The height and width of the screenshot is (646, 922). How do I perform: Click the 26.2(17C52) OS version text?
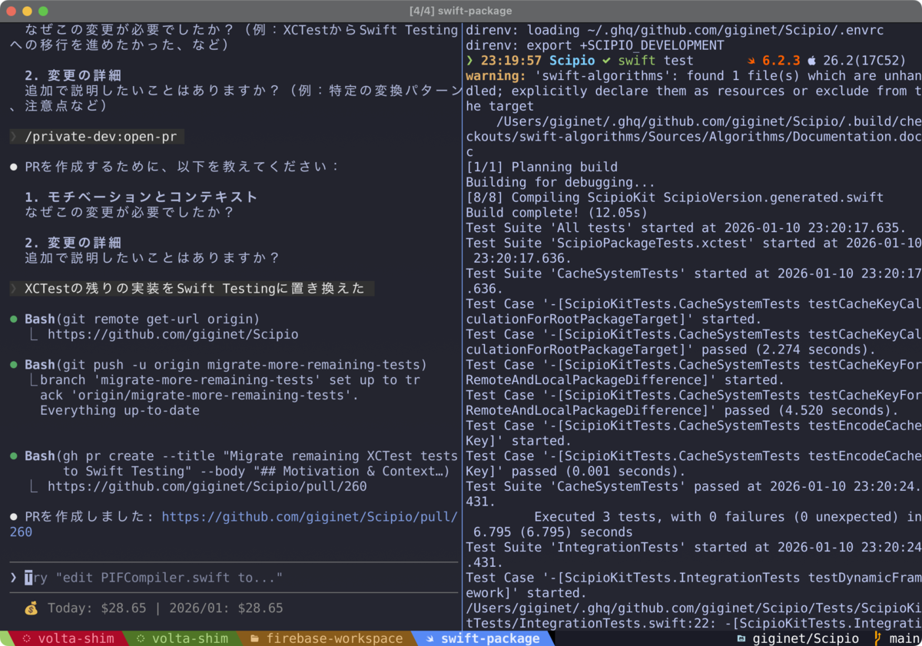point(864,61)
